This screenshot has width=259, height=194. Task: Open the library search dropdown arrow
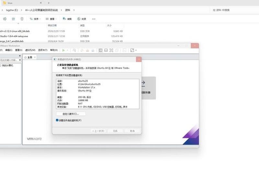click(x=20, y=60)
